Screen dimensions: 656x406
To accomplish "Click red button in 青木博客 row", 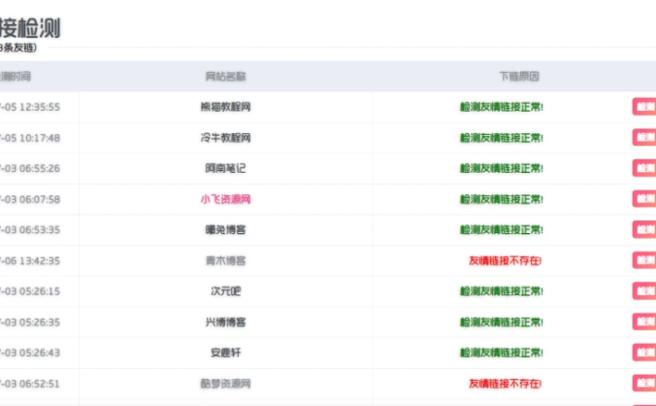I will 644,260.
